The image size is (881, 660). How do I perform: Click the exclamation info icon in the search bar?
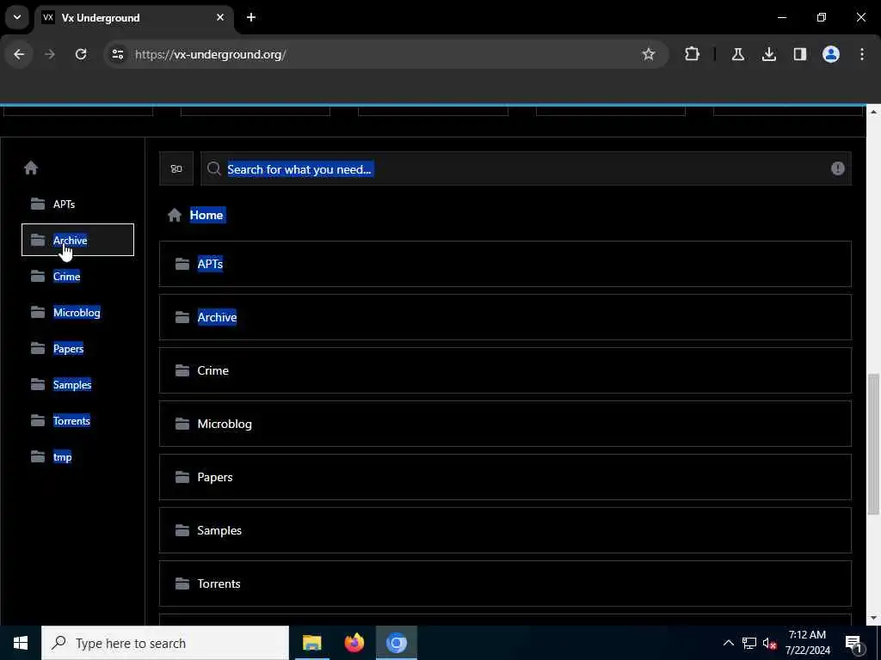click(837, 168)
